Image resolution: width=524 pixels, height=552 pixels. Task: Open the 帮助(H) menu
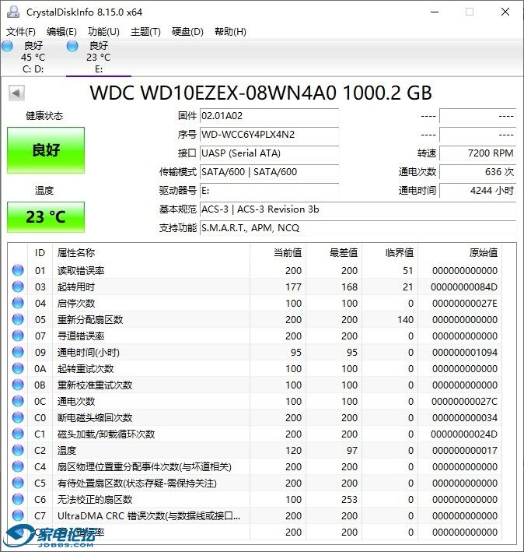click(x=230, y=32)
